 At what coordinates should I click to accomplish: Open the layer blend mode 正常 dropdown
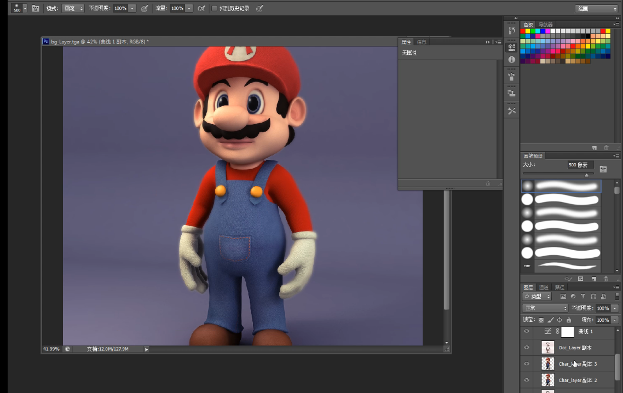(x=545, y=308)
